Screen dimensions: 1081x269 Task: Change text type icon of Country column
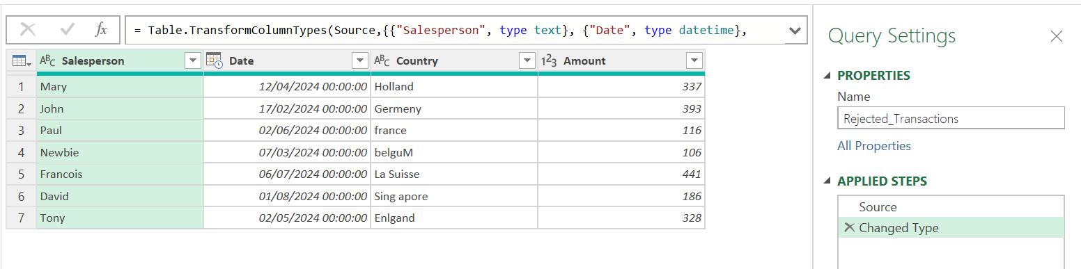382,61
